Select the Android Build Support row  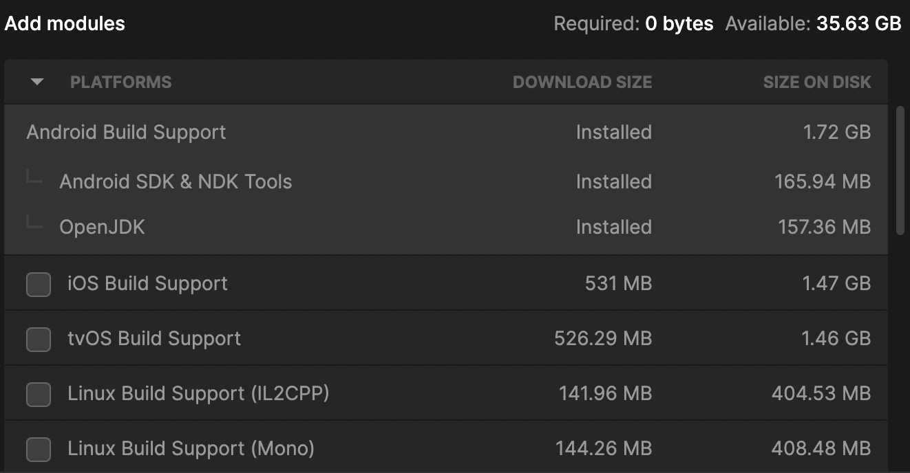pos(126,132)
